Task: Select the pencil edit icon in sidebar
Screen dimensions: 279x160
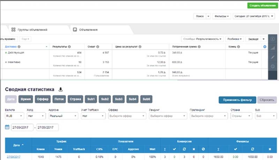Action: pos(273,57)
